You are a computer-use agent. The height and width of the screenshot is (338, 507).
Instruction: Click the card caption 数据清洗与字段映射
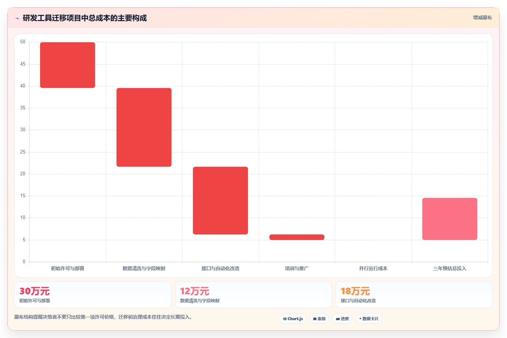tap(200, 301)
